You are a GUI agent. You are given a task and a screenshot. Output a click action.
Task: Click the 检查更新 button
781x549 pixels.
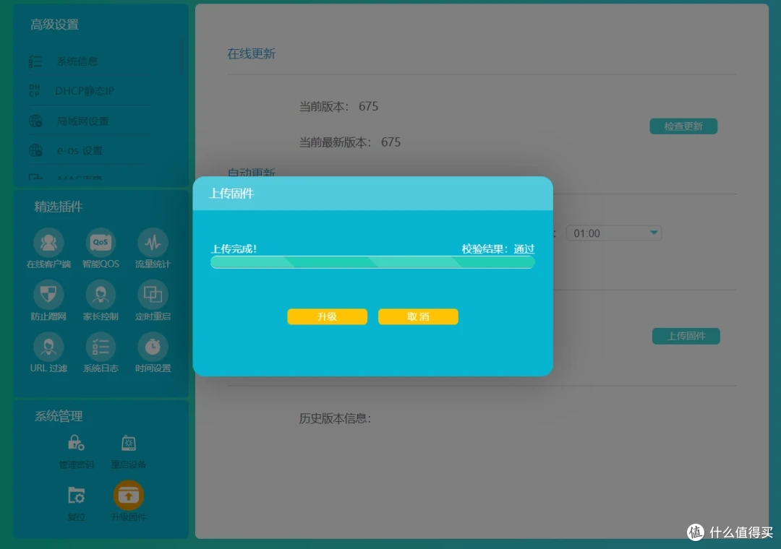[x=683, y=126]
